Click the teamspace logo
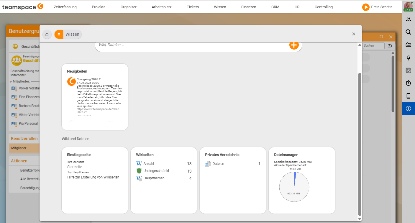415x223 pixels. click(x=23, y=6)
